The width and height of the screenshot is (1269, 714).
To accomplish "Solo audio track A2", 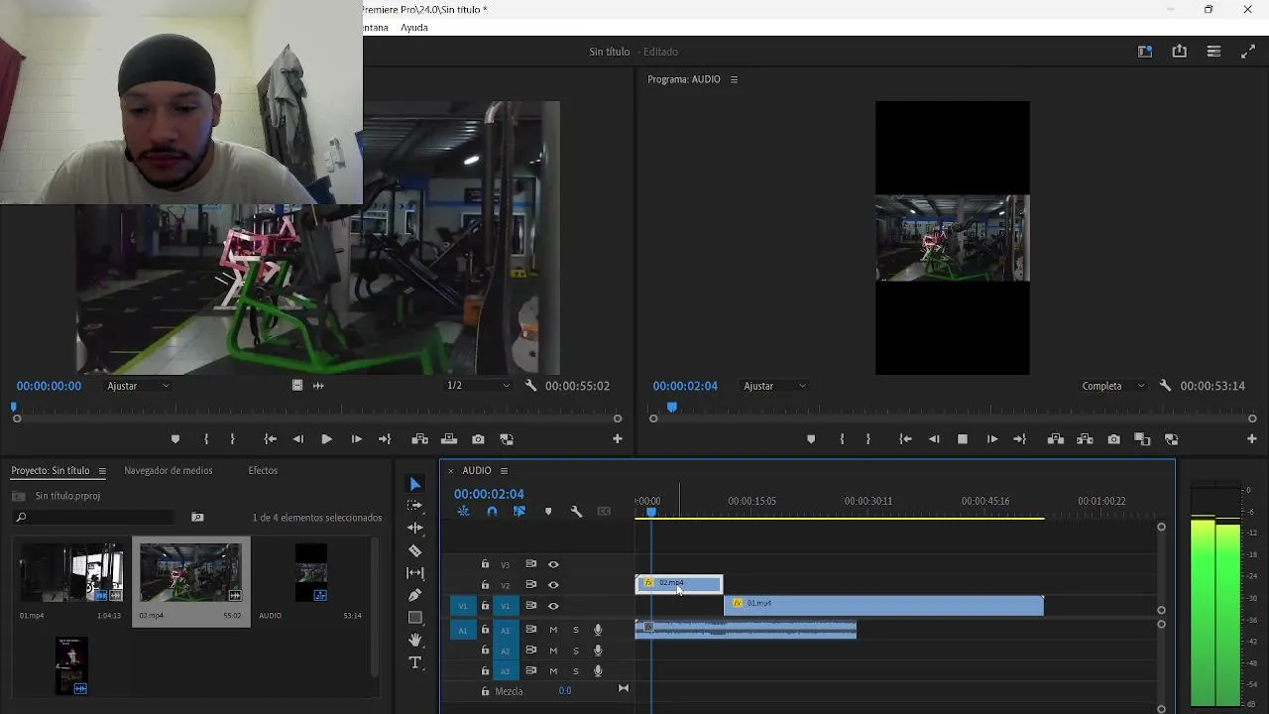I will [x=575, y=651].
